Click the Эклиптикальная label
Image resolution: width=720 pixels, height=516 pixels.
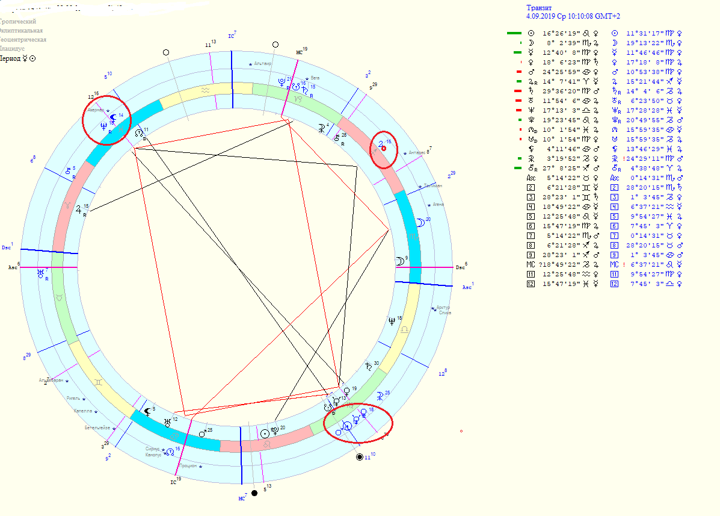pyautogui.click(x=22, y=30)
